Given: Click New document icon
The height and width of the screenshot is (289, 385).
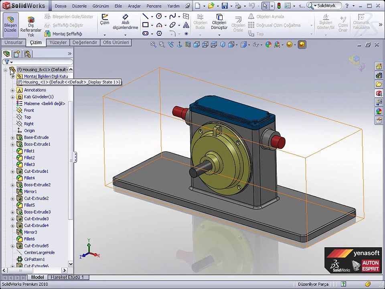Looking at the screenshot, I should click(x=198, y=6).
